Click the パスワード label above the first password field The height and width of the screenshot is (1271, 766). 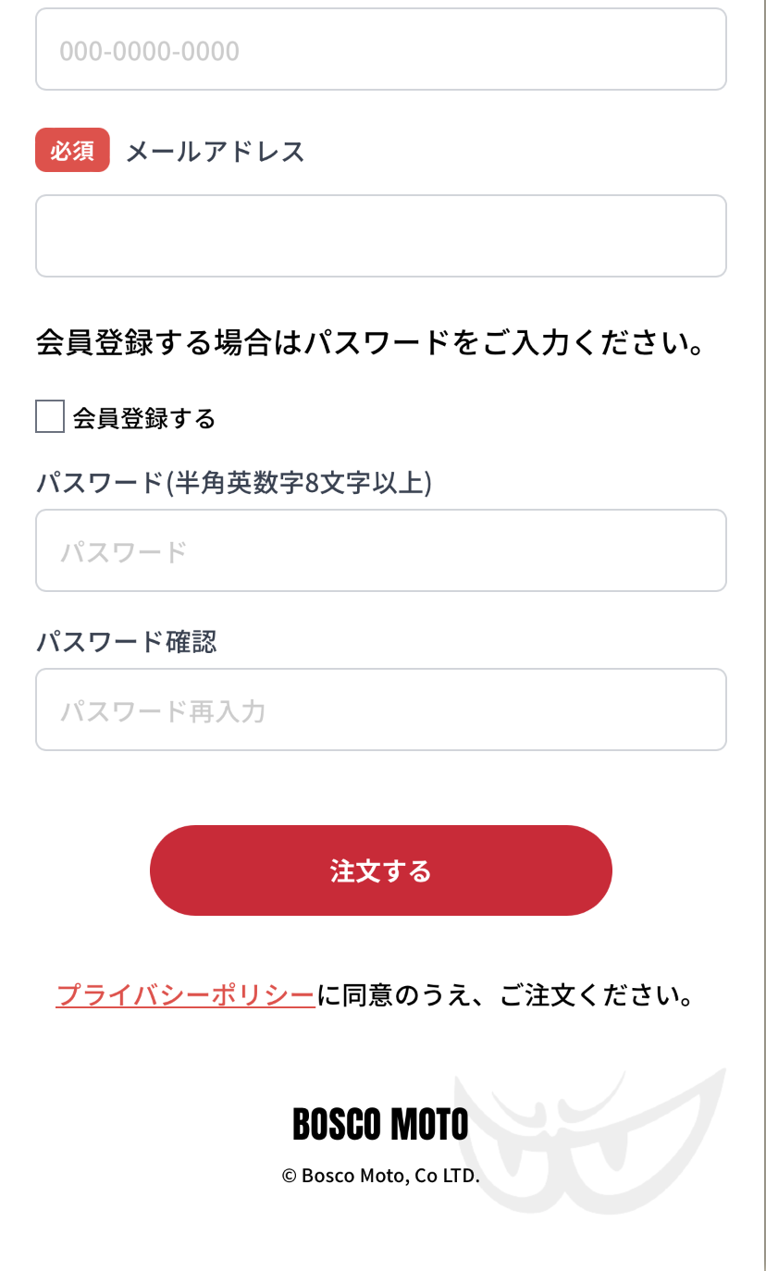point(100,483)
